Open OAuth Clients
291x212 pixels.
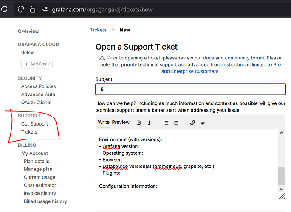36,103
